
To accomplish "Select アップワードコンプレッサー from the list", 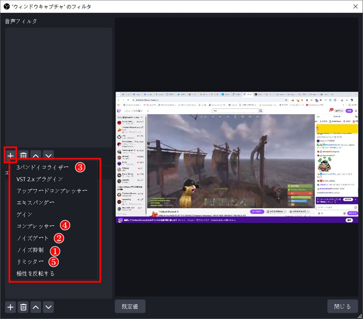I will tap(52, 191).
